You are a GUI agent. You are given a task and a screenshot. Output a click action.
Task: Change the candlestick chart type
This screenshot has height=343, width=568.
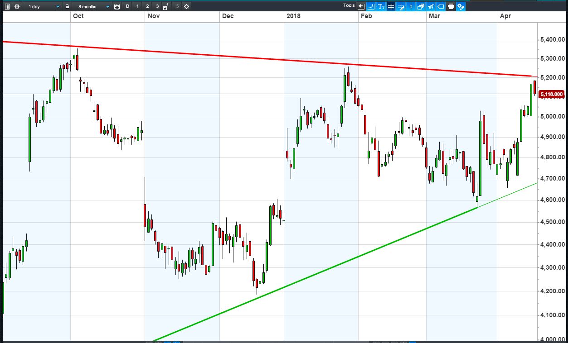tap(411, 6)
